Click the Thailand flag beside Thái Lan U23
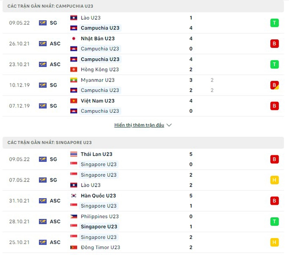Viewport: 289px width, 255px height. coord(73,154)
